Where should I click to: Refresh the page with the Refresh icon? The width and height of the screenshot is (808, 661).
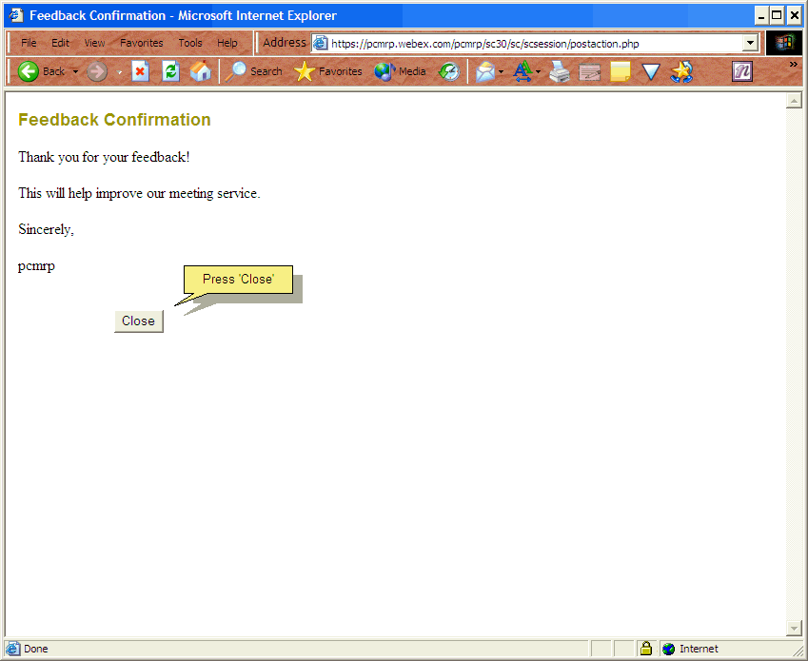pos(170,71)
